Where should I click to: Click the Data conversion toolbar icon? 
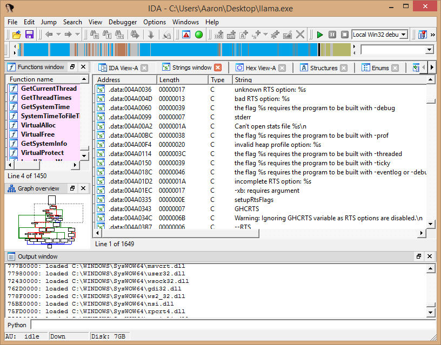click(x=231, y=35)
